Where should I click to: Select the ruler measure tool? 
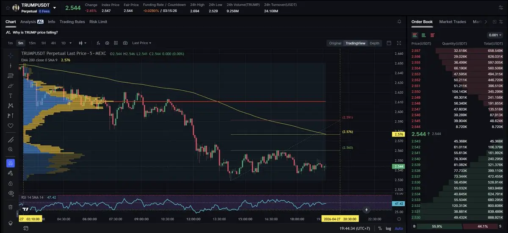click(11, 140)
